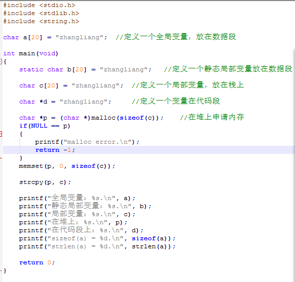This screenshot has height=282, width=295.
Task: Click the declaration 'char *d = "zhangliang";'
Action: [x=65, y=102]
